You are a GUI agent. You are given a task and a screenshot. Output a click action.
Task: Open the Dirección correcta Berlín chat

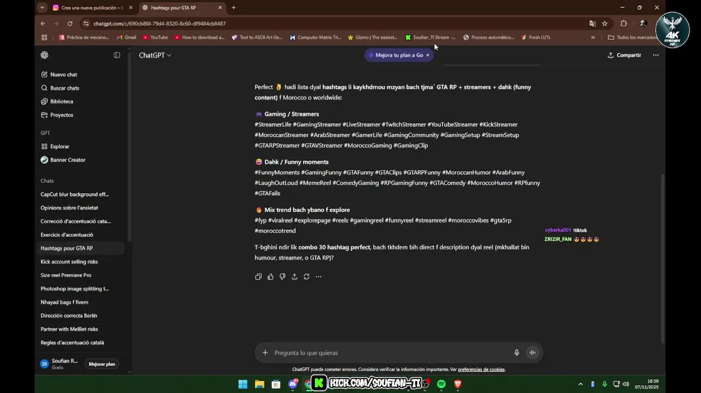click(69, 315)
